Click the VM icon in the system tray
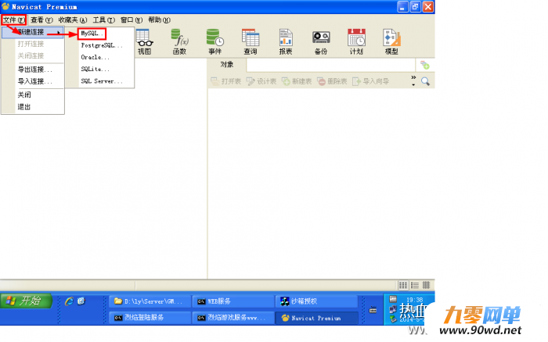This screenshot has width=548, height=342. 393,299
